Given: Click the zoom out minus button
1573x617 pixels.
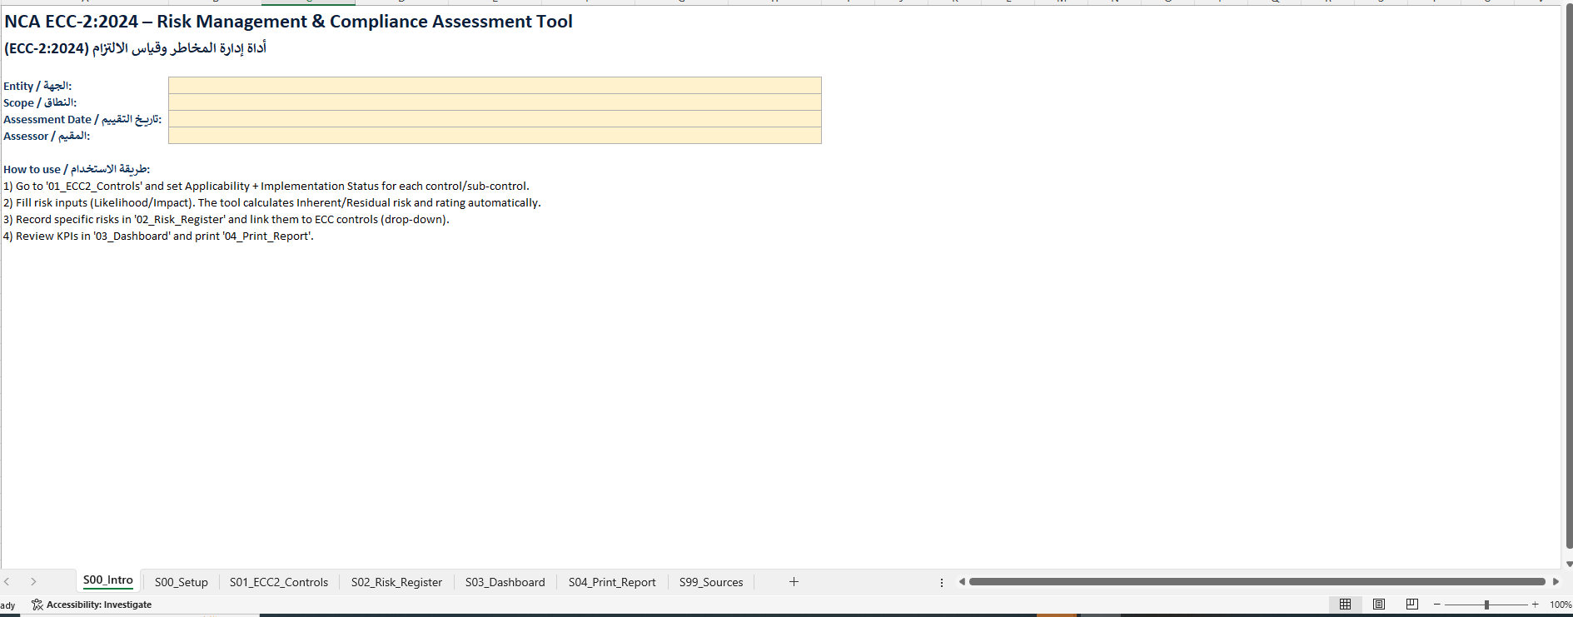Looking at the screenshot, I should tap(1436, 605).
